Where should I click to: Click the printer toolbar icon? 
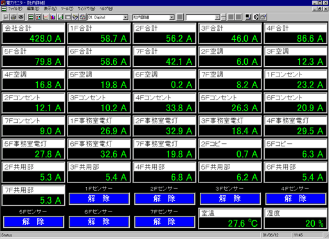pos(13,17)
